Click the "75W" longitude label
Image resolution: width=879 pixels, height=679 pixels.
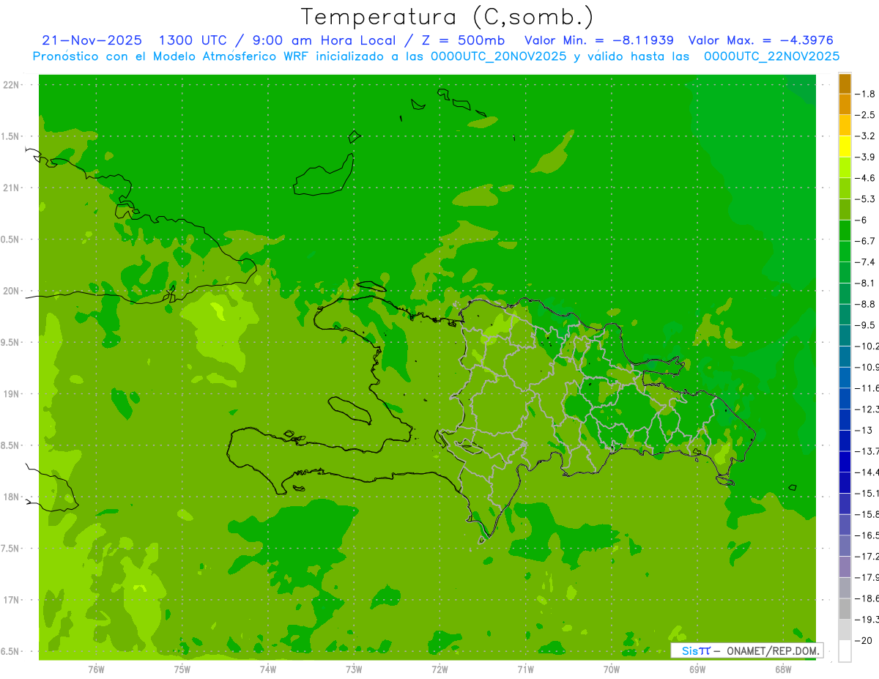[182, 669]
